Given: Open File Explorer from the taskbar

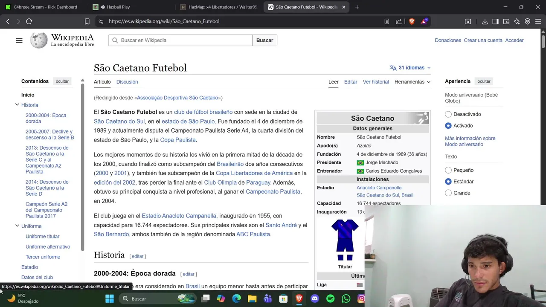Looking at the screenshot, I should pyautogui.click(x=252, y=298).
